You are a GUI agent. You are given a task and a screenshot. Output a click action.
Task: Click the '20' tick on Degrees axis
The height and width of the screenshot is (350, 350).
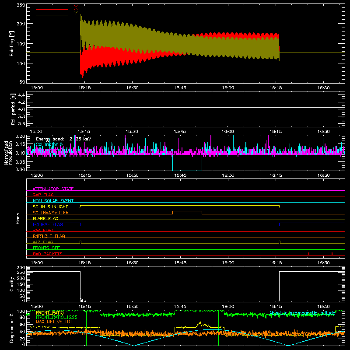click(x=22, y=339)
